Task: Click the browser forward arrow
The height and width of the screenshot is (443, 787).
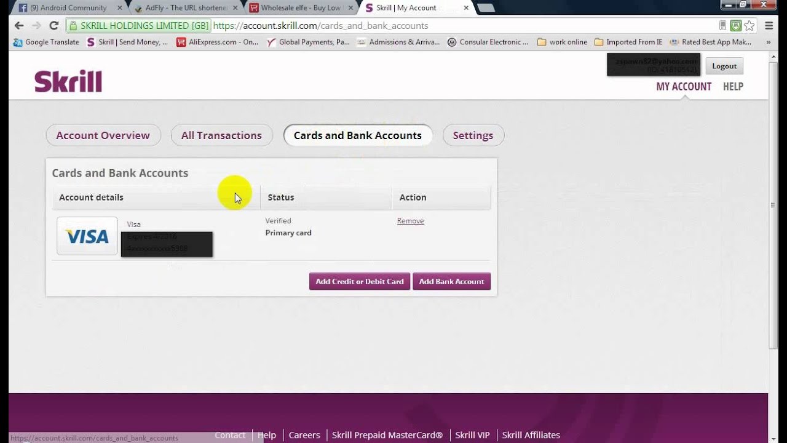Action: pyautogui.click(x=36, y=26)
